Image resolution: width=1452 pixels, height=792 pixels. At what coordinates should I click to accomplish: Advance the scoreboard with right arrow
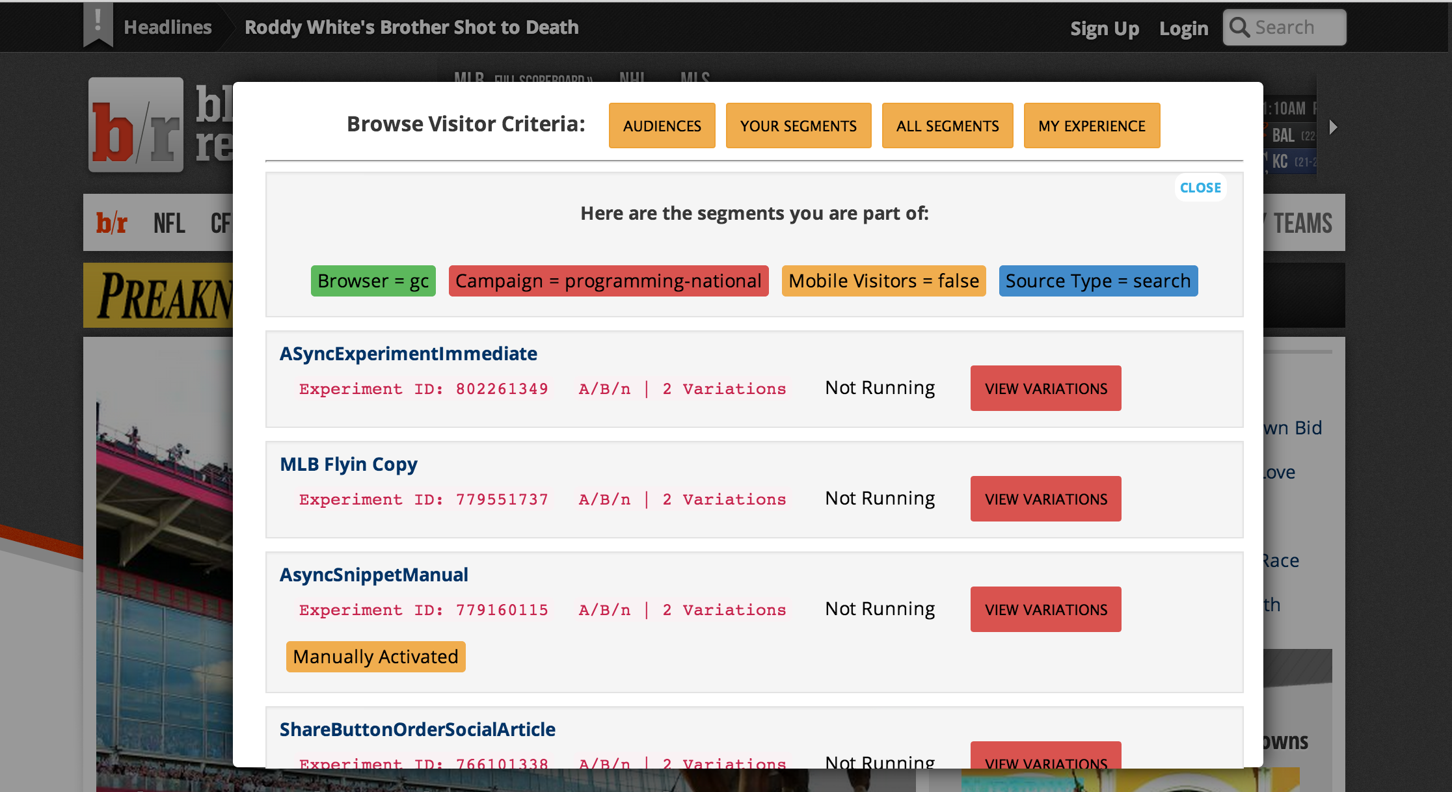[1333, 127]
